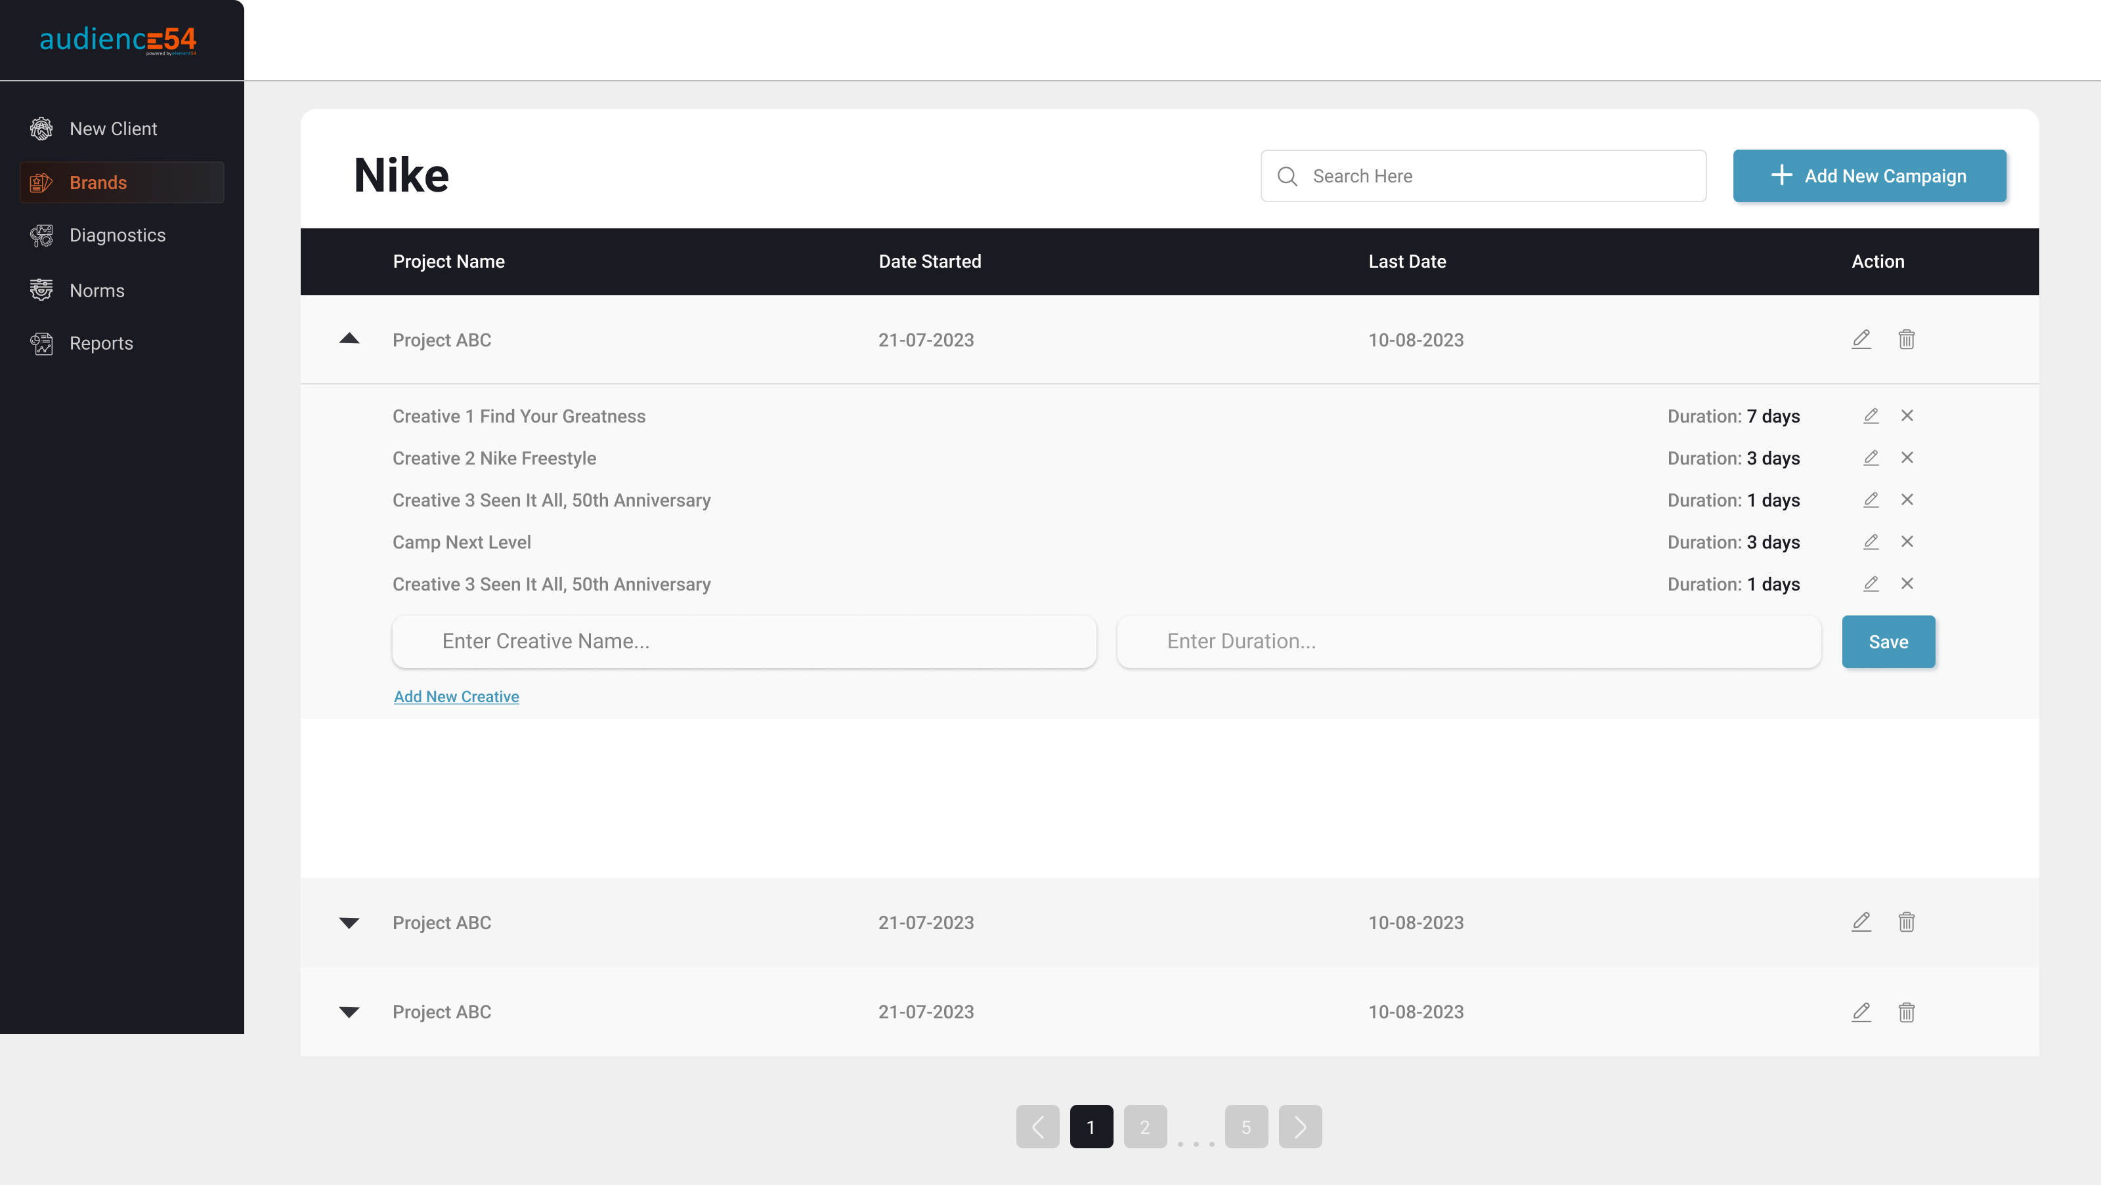Go to the Norms section

[121, 290]
